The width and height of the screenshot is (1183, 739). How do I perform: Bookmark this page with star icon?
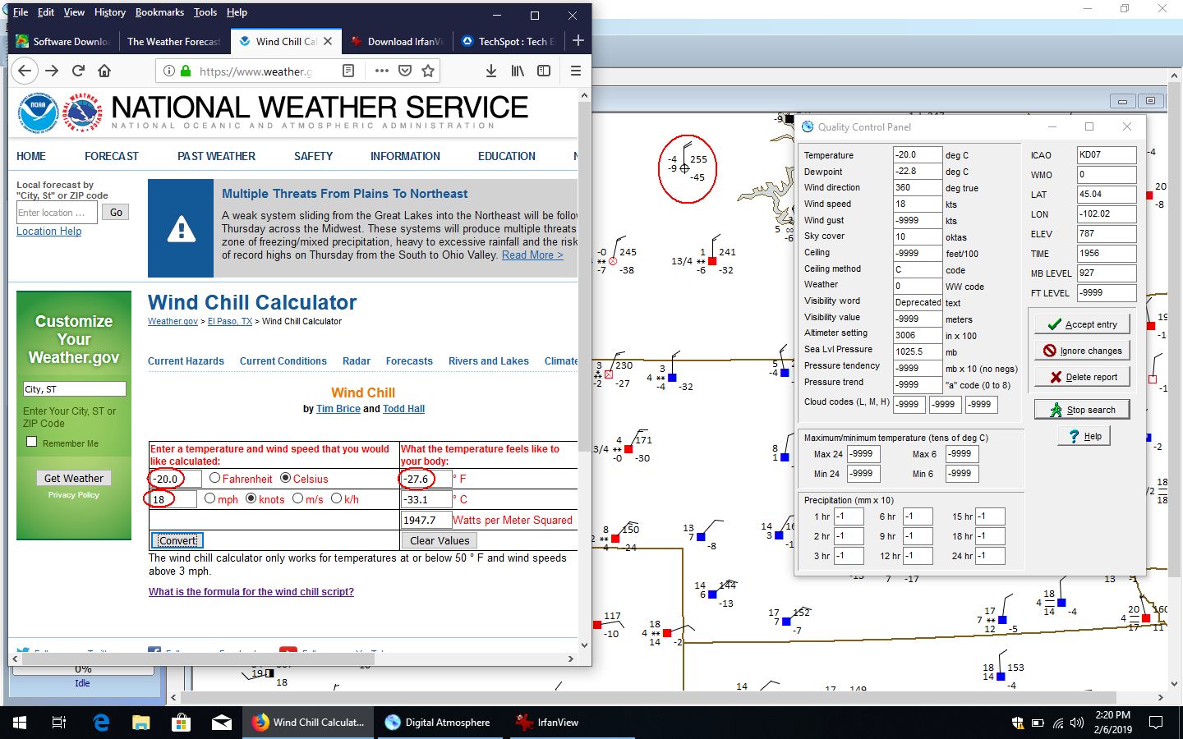(x=427, y=71)
